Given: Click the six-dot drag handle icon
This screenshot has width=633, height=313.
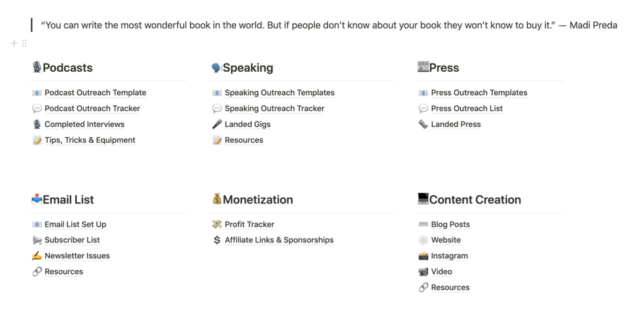Looking at the screenshot, I should click(x=25, y=43).
